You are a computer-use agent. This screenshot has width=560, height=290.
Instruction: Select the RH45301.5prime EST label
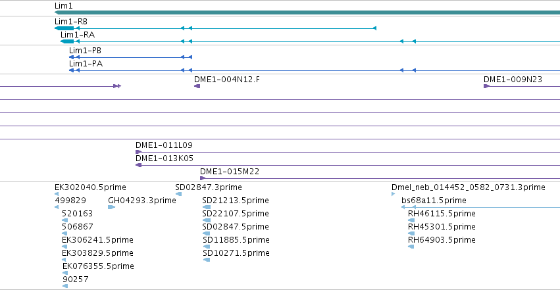pos(442,227)
